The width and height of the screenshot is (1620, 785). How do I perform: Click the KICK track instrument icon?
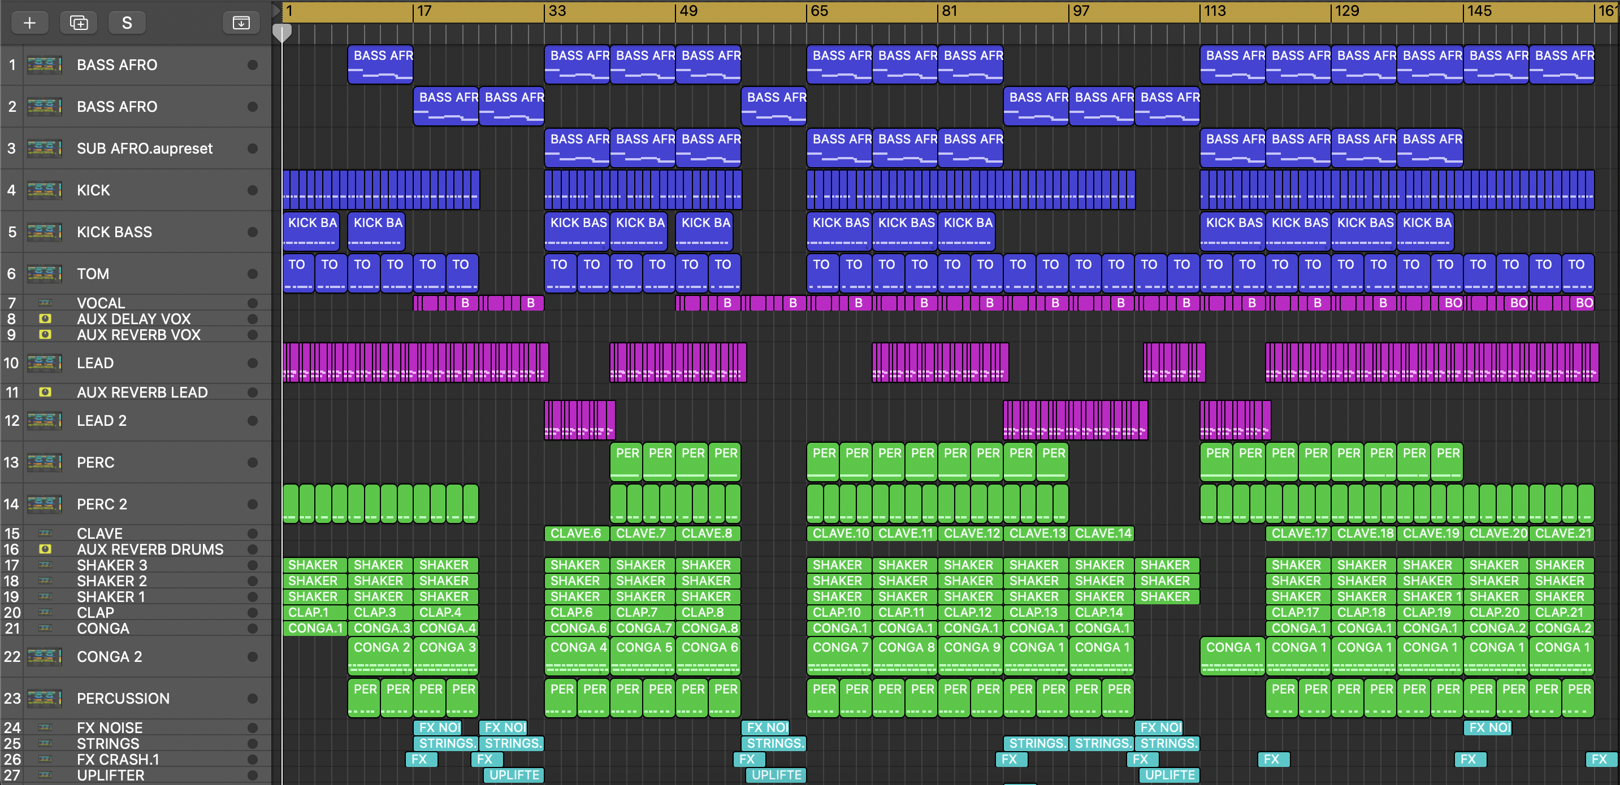coord(44,190)
